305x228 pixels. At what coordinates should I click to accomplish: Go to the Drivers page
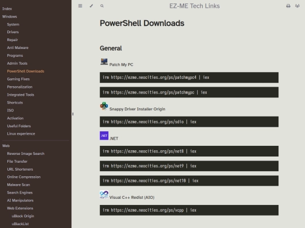(13, 32)
